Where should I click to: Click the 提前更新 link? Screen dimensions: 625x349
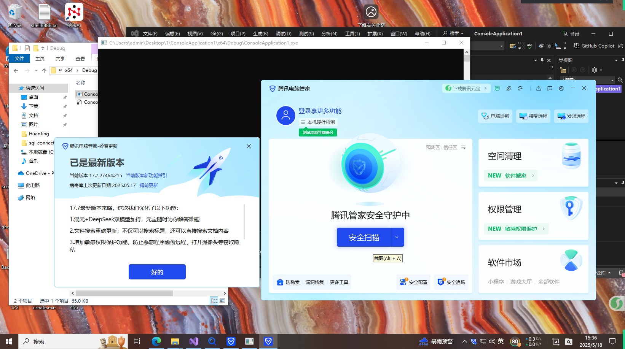pos(148,186)
